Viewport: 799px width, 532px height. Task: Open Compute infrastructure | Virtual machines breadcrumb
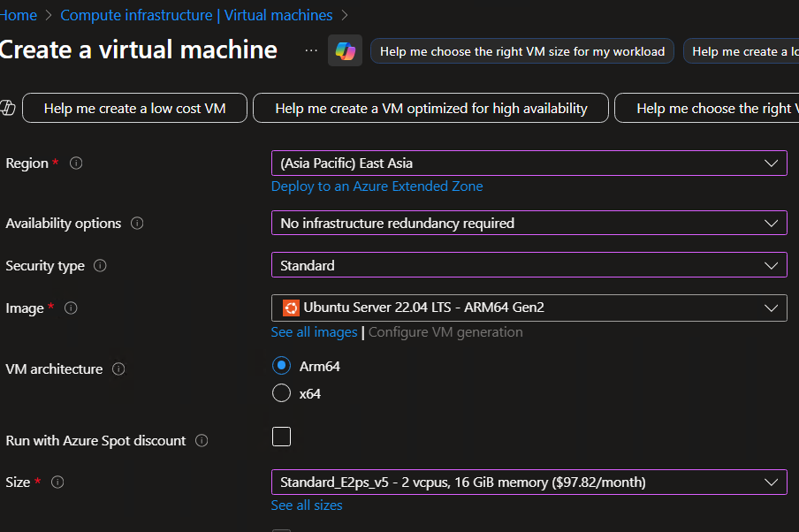pos(196,15)
